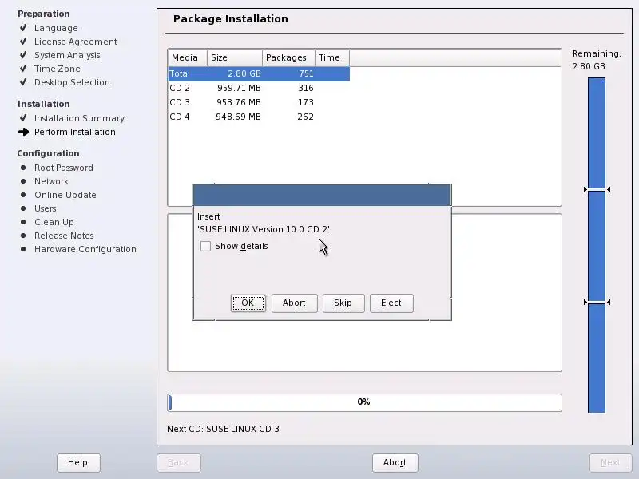Click the Hardware Configuration bullet icon
The image size is (639, 479).
pos(23,249)
